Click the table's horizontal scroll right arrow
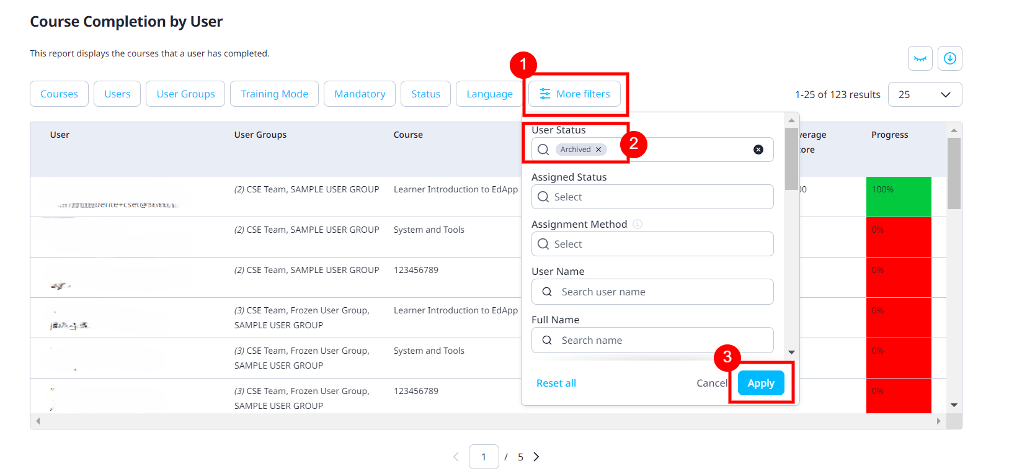Viewport: 1022px width, 471px height. point(938,421)
